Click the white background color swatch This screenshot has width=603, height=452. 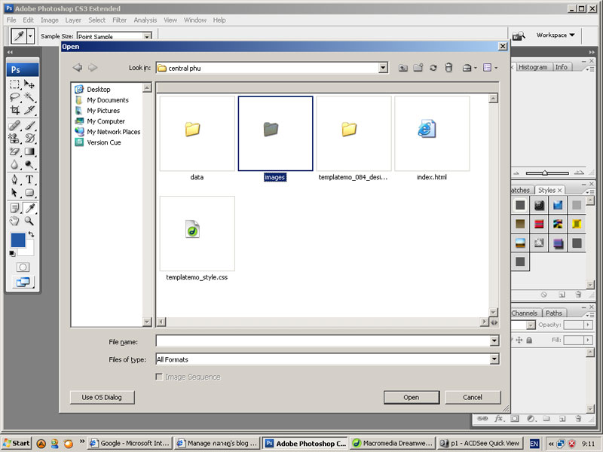(x=28, y=250)
